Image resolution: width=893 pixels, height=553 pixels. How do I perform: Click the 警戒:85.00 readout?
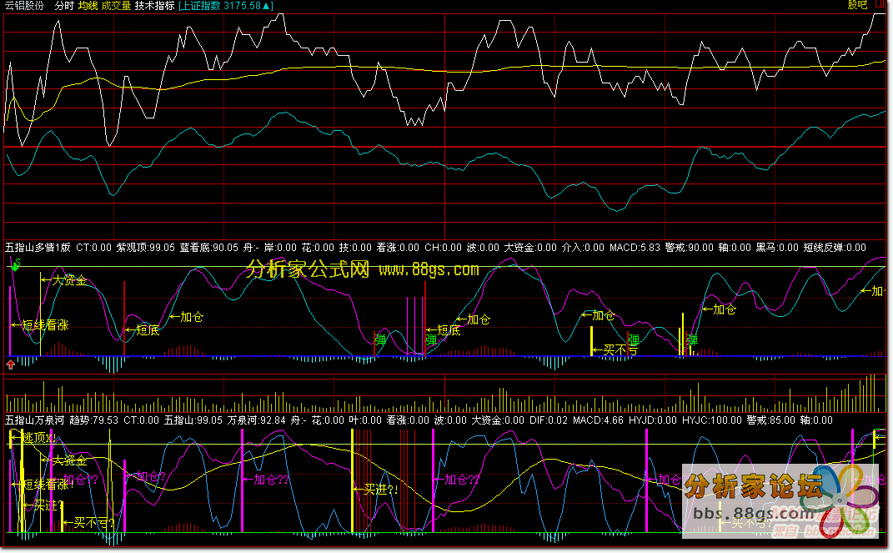(770, 420)
